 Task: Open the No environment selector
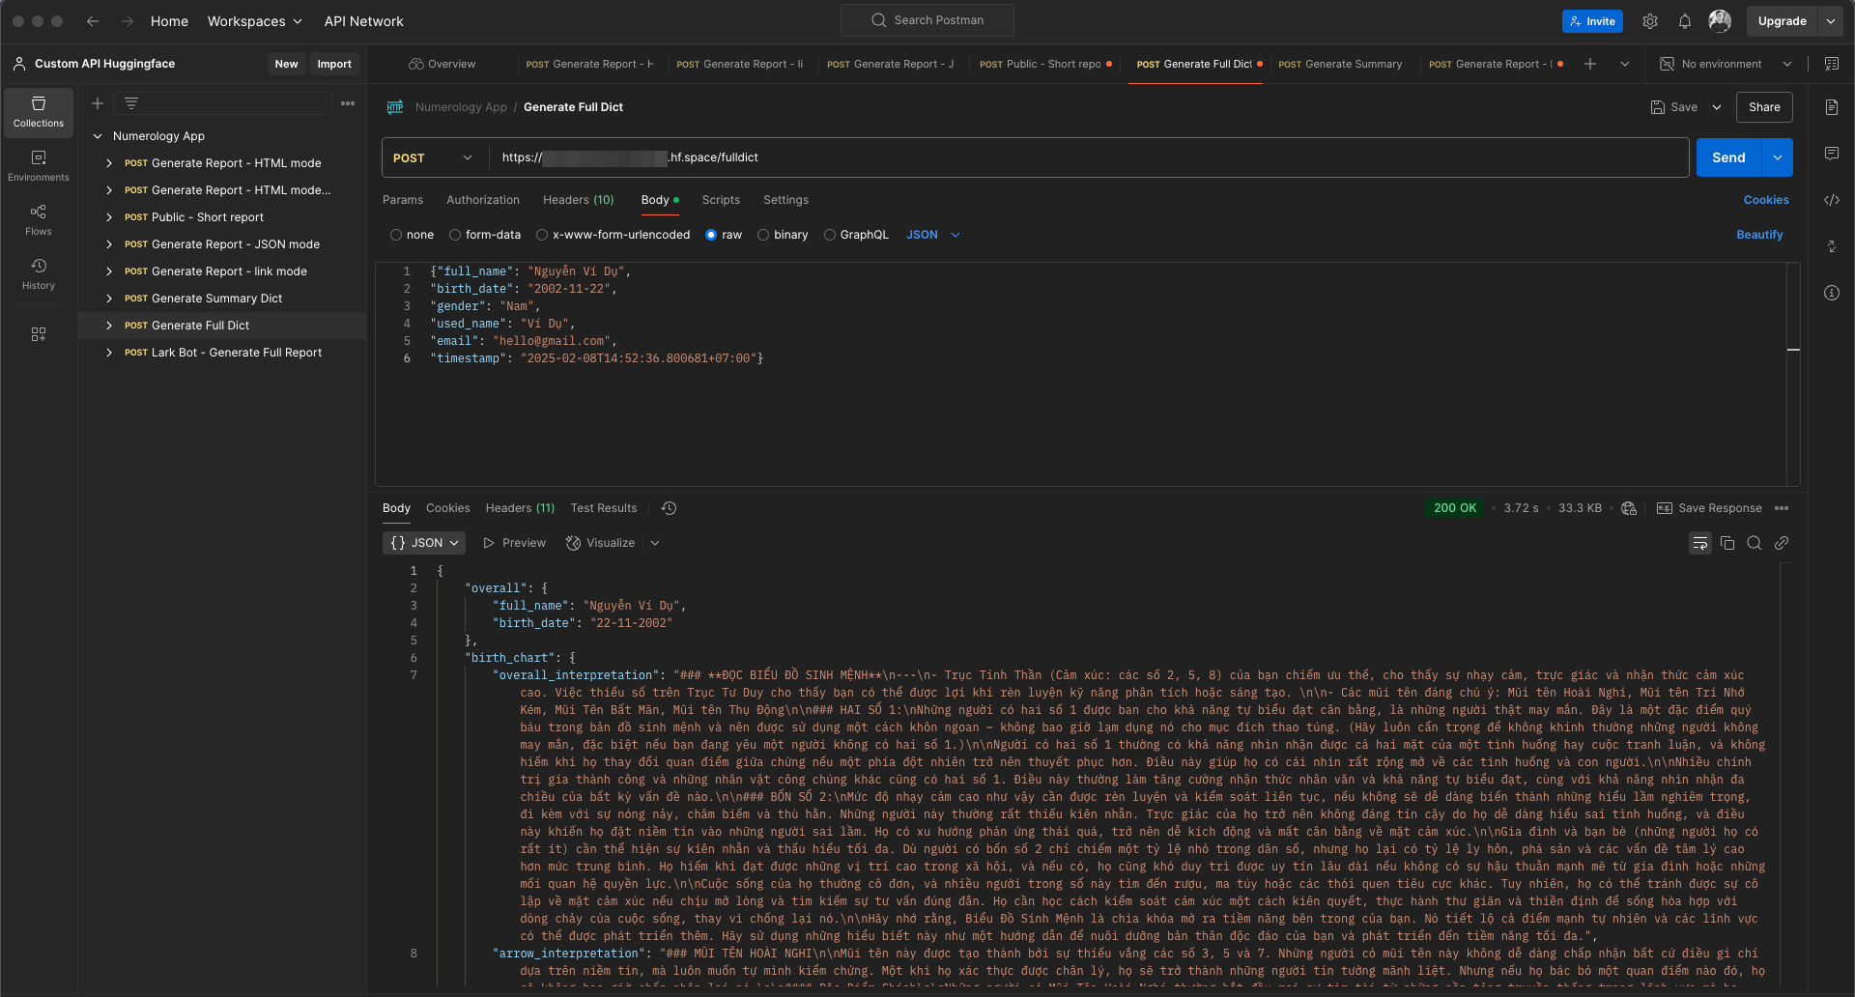click(1726, 64)
